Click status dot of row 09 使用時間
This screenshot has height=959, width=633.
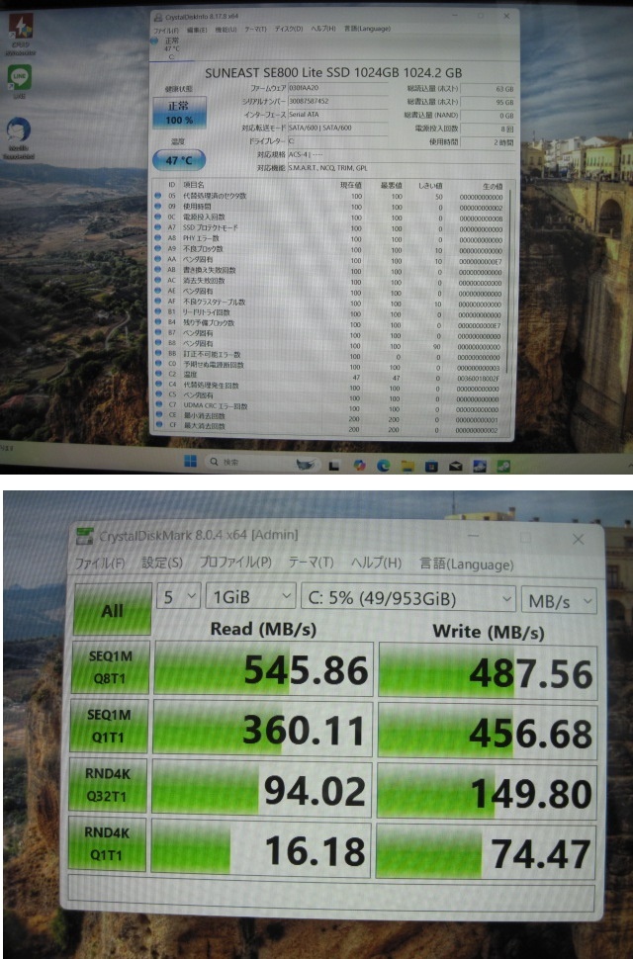coord(158,207)
